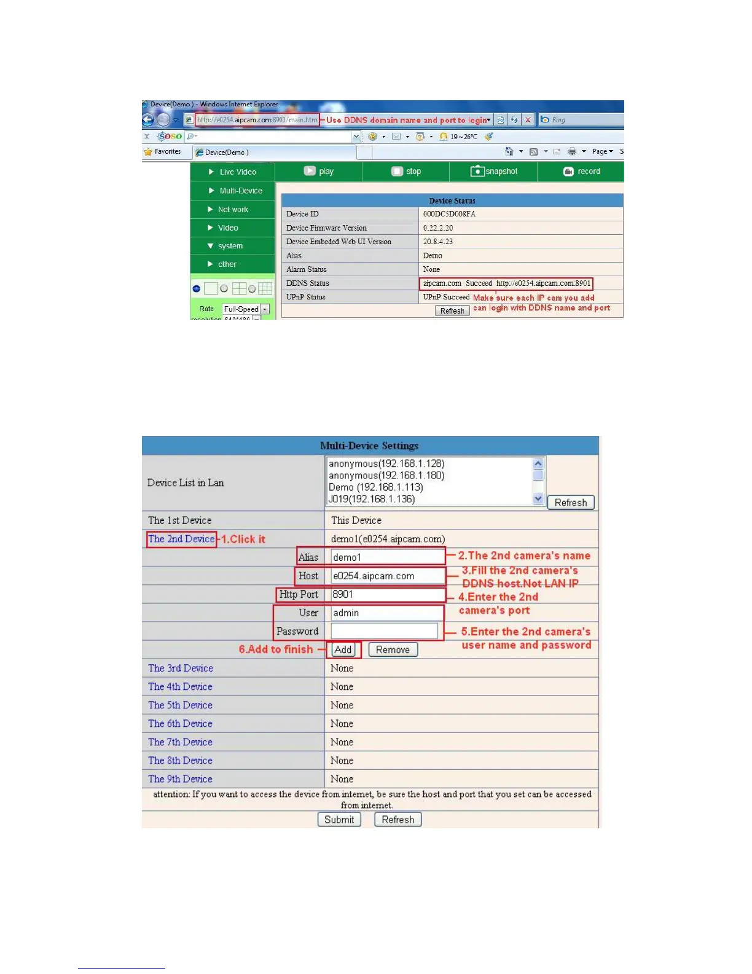Screen dimensions: 752x974
Task: Click the Add button
Action: pos(343,650)
